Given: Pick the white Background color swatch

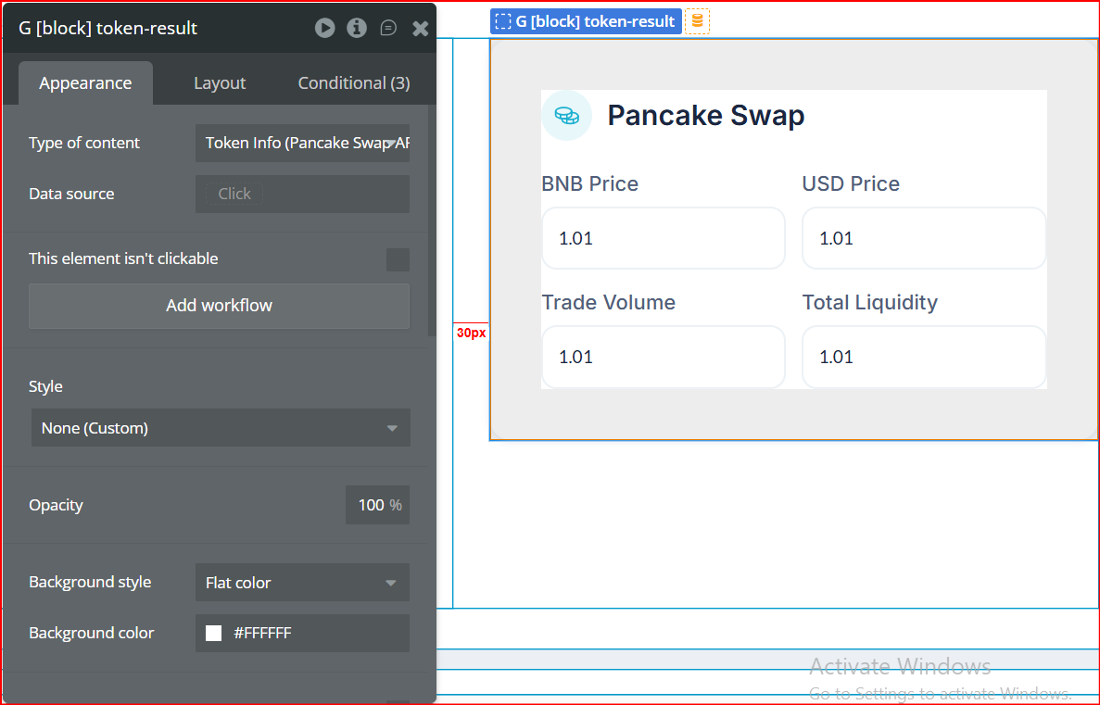Looking at the screenshot, I should point(214,634).
